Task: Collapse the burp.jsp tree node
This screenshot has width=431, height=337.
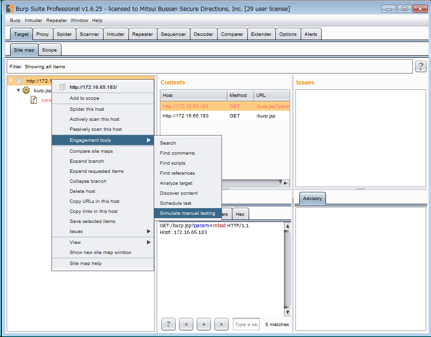Action: pyautogui.click(x=18, y=90)
